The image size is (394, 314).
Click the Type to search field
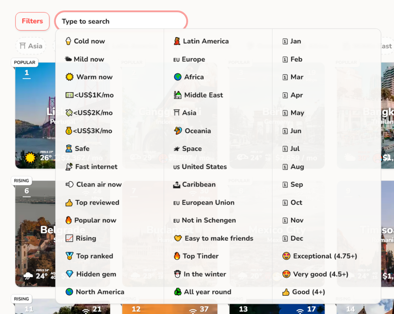coord(121,21)
